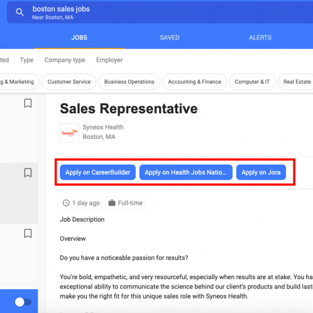Click Apply on Jora

pyautogui.click(x=261, y=172)
